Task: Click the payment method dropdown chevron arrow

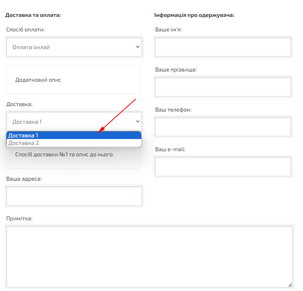Action: (x=137, y=47)
